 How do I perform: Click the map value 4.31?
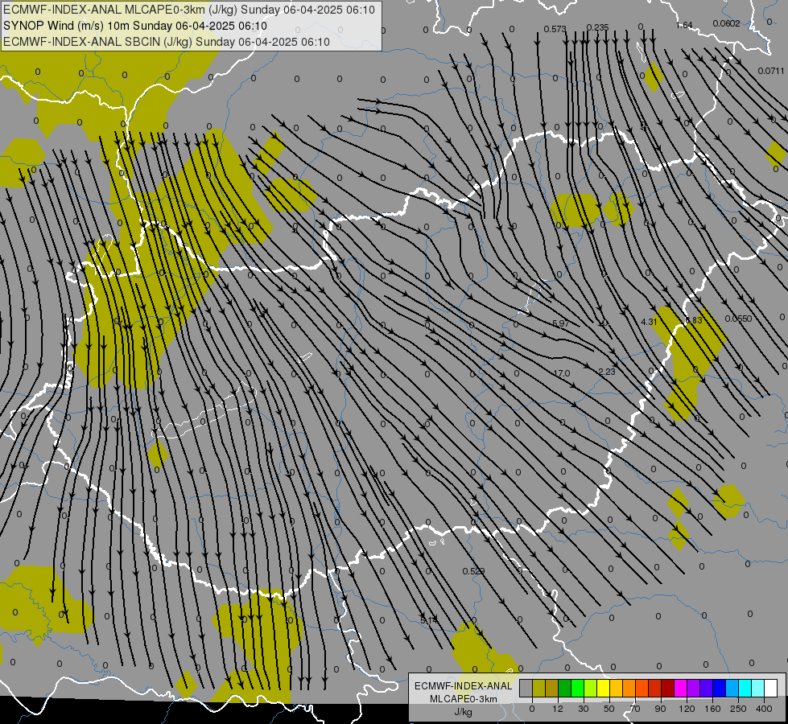650,322
